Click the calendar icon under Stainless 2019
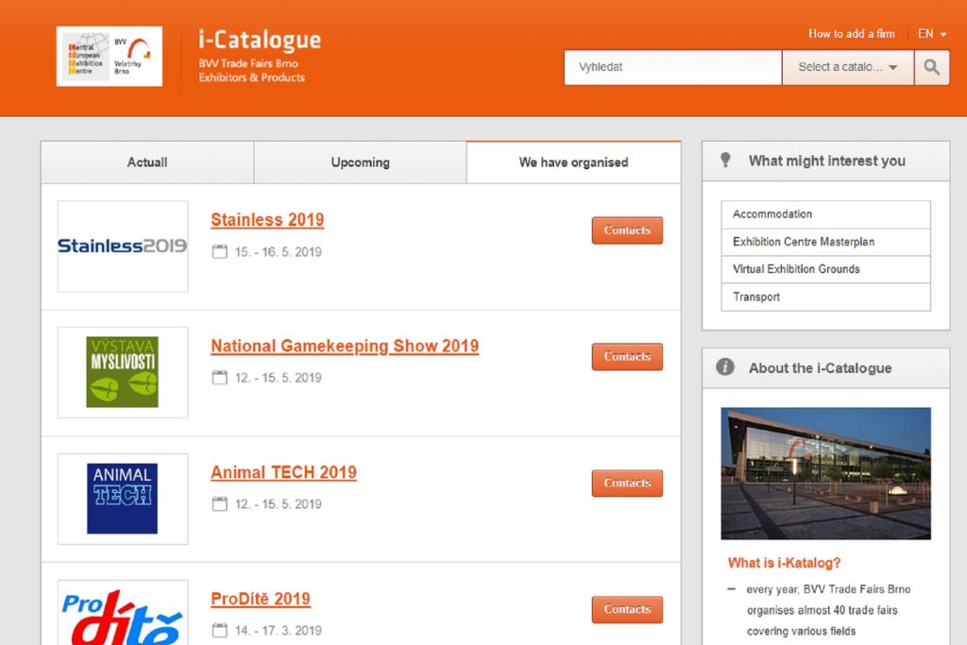The height and width of the screenshot is (645, 967). pyautogui.click(x=220, y=252)
